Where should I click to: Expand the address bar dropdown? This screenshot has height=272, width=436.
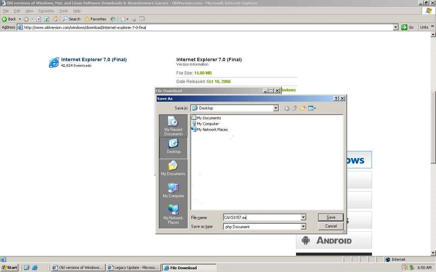tap(395, 27)
